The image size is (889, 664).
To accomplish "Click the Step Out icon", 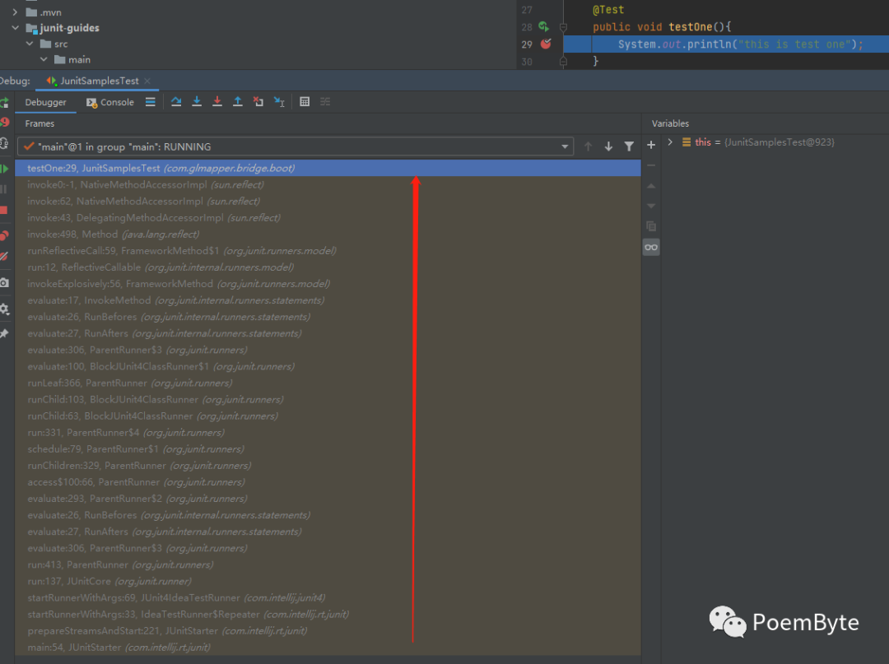I will coord(238,102).
